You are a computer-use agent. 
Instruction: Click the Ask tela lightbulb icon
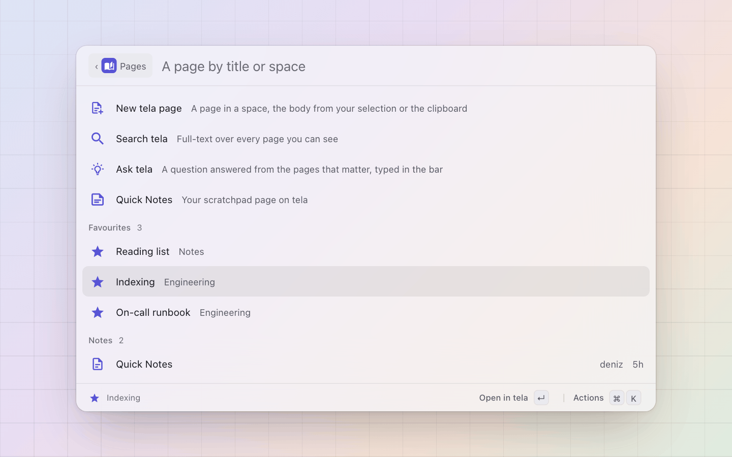click(98, 169)
